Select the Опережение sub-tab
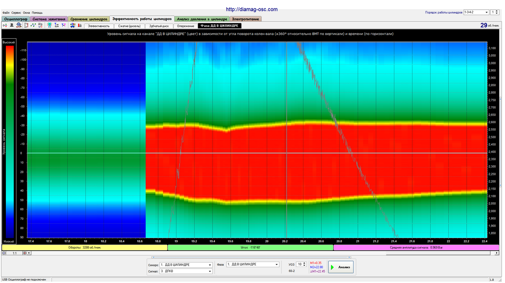Viewport: 505px width, 283px height. (186, 26)
